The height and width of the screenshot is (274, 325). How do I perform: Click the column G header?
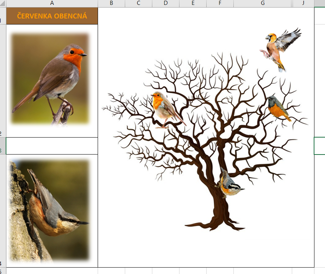coord(262,3)
